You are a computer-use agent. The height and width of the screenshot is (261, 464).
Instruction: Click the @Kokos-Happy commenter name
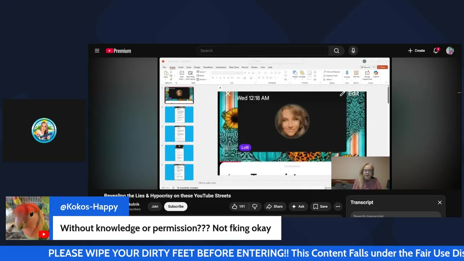coord(89,207)
